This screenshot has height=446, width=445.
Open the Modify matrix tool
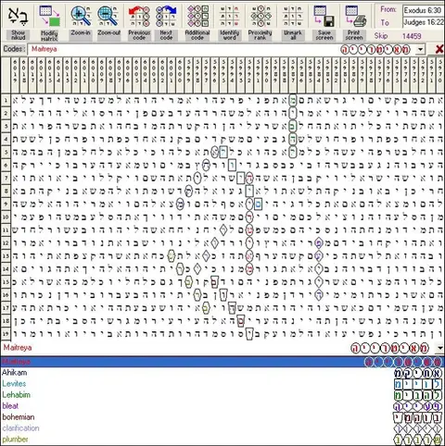pos(49,16)
